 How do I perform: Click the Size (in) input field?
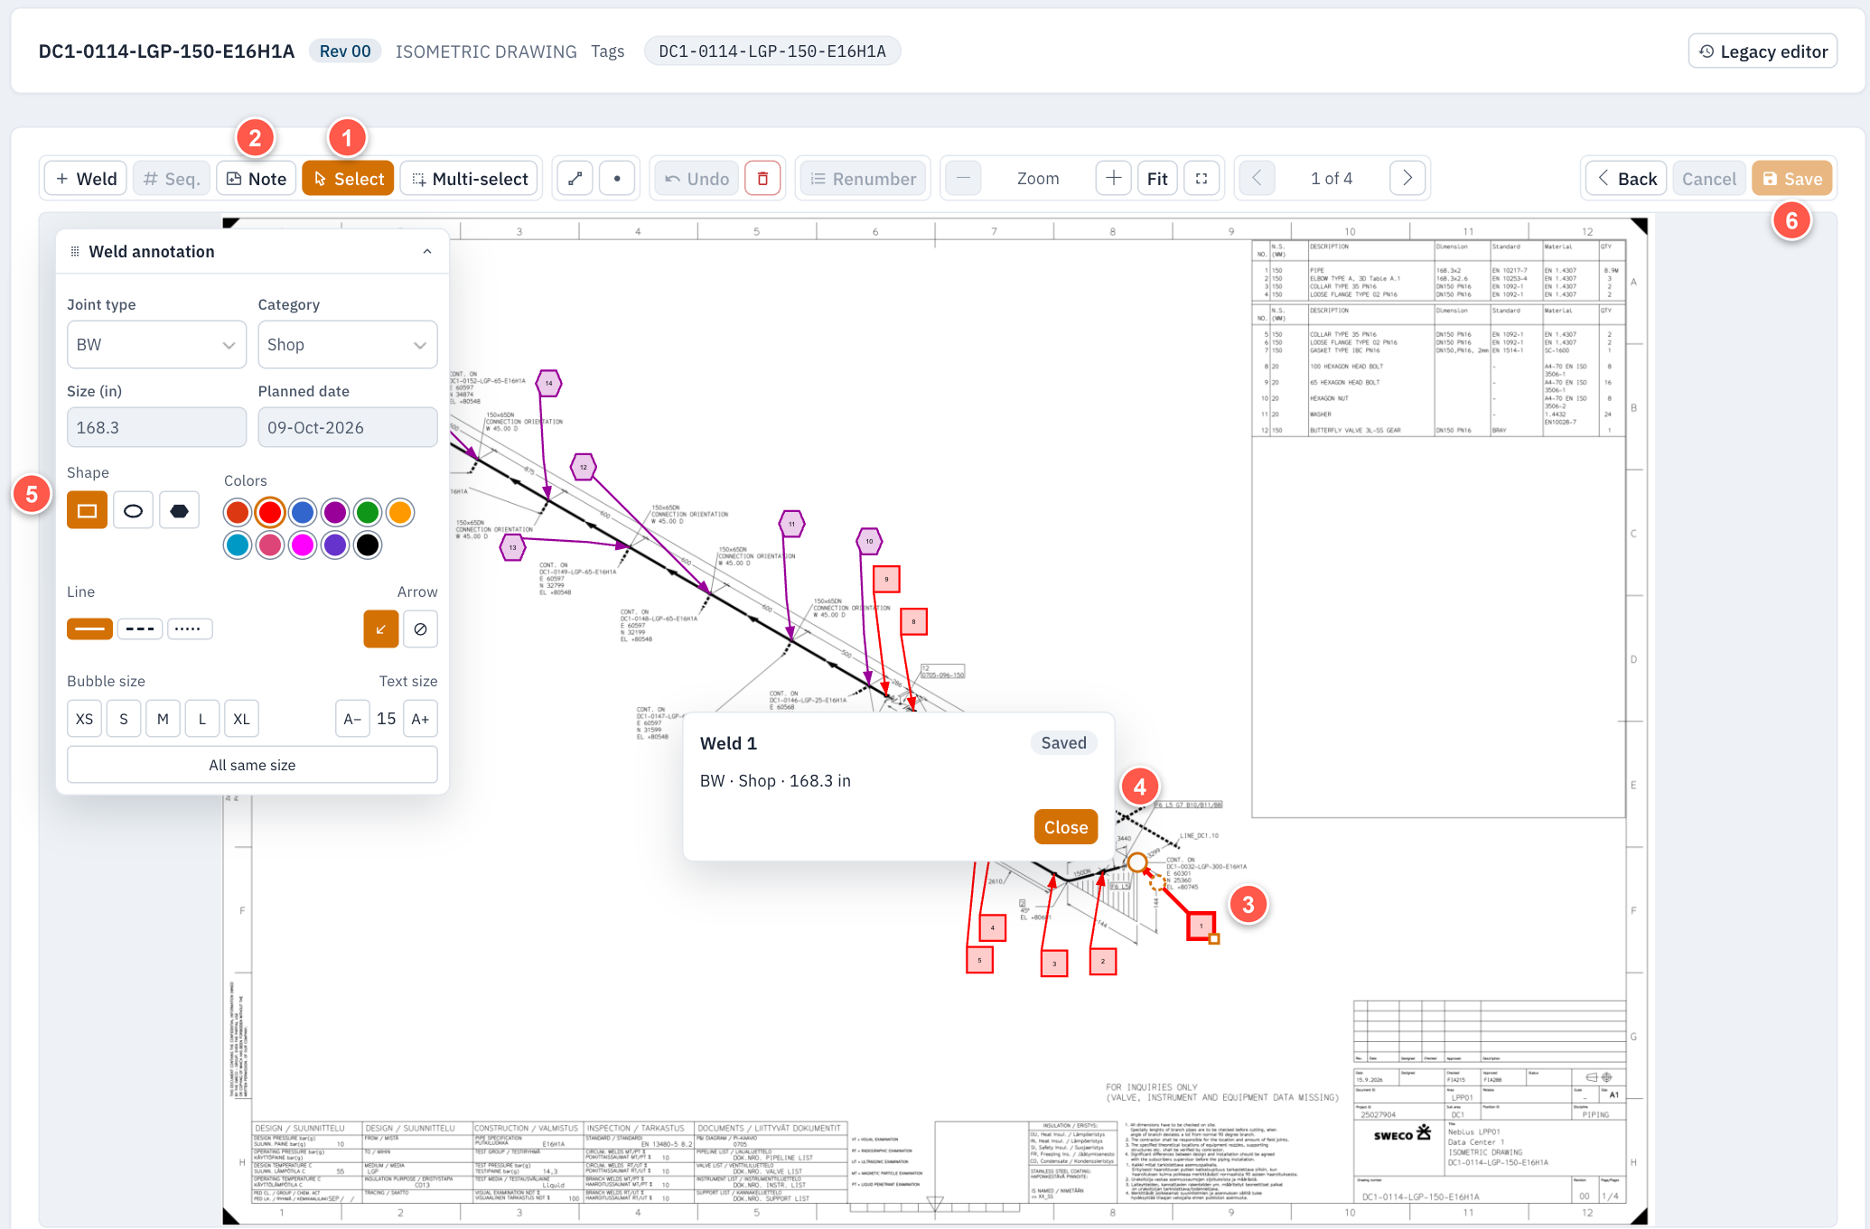(156, 427)
